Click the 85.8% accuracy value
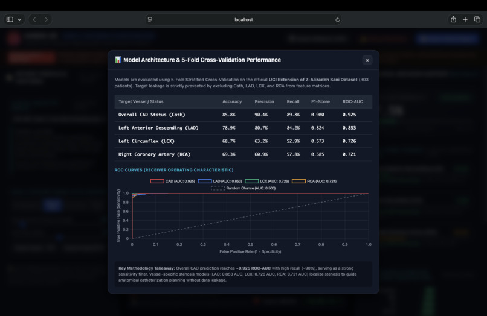The width and height of the screenshot is (487, 316). click(x=228, y=115)
